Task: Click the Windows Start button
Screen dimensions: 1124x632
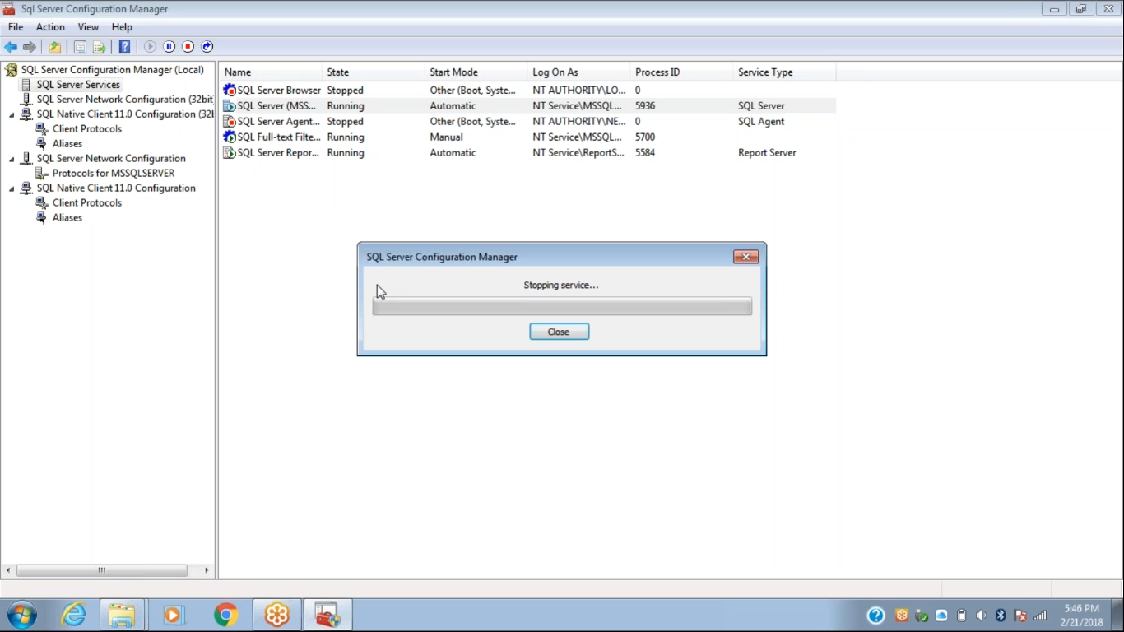Action: coord(22,615)
